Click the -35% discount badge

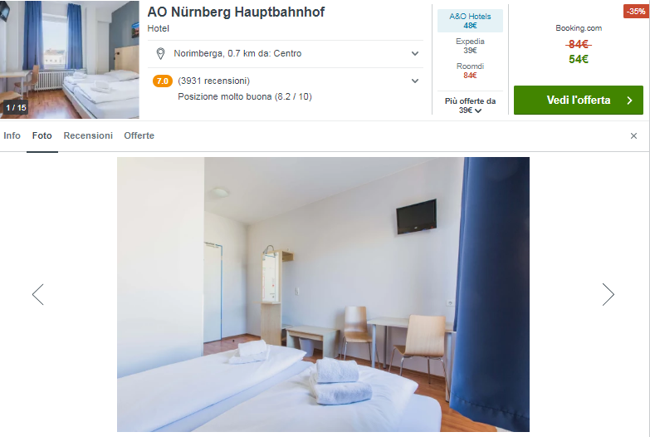[636, 11]
